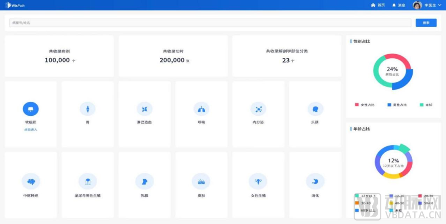Screen dimensions: 446x224
Task: Select the 头颈 head and neck icon
Action: point(315,109)
